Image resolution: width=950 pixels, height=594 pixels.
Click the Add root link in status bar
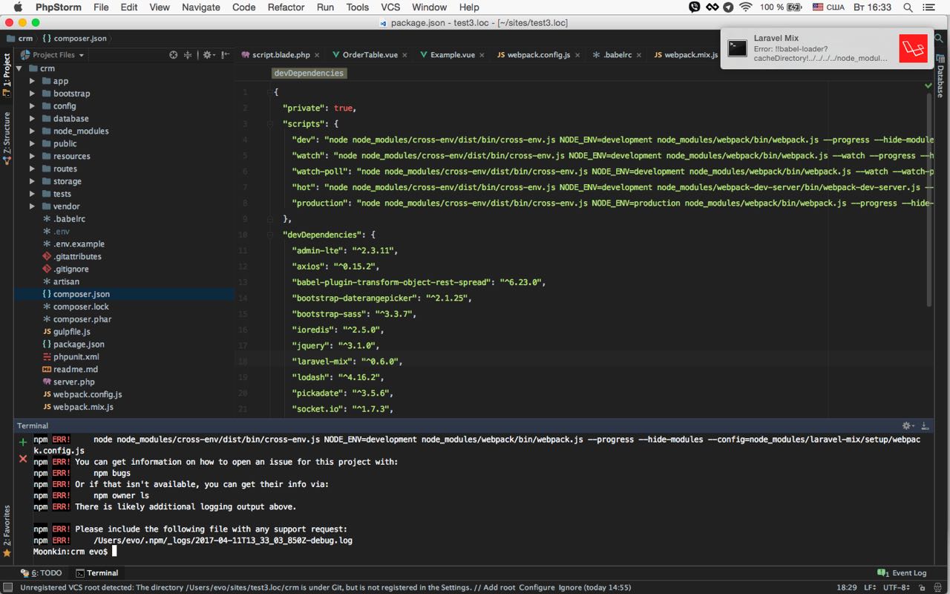[499, 587]
